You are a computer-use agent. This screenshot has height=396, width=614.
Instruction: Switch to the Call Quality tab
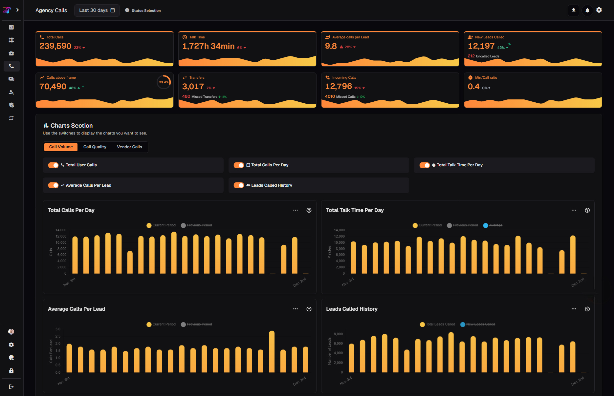tap(95, 147)
